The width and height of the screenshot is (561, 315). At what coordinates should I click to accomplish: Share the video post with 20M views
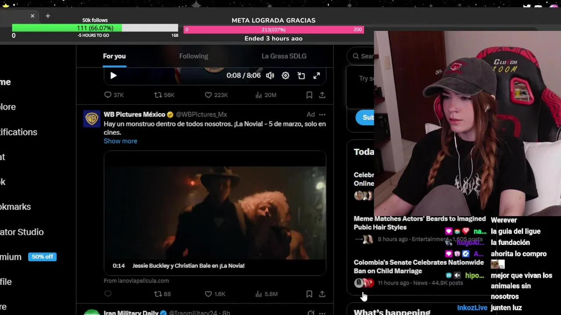(x=322, y=95)
